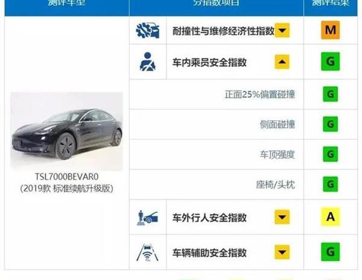Expand the 耐撞性与维修经济性指数 arrow
This screenshot has height=280, width=362.
pos(282,30)
